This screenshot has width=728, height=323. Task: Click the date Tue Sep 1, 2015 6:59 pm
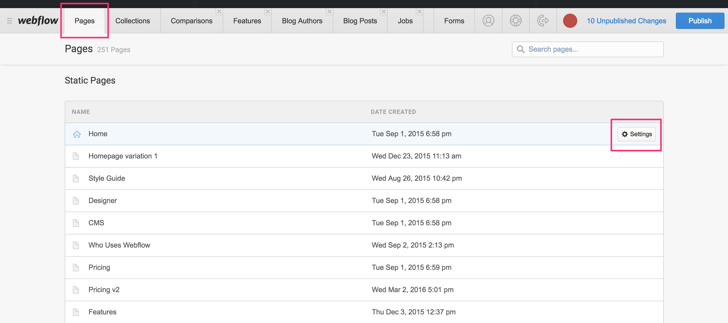click(x=412, y=268)
